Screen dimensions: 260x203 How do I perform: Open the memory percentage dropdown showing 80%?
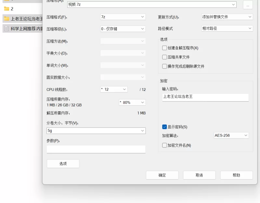[132, 102]
